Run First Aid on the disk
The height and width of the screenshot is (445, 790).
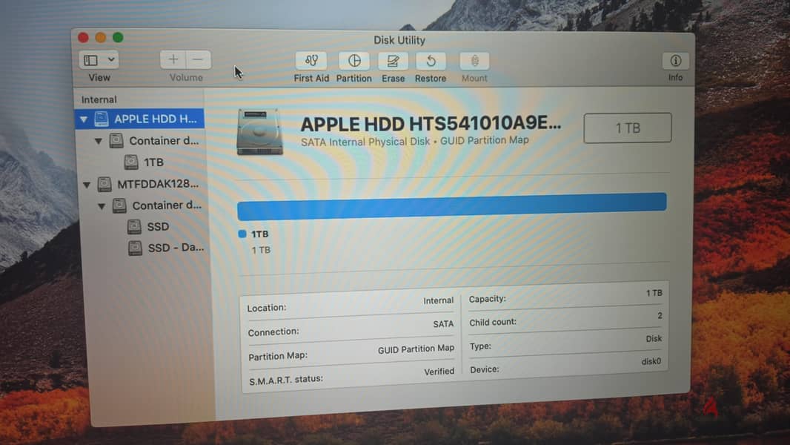(311, 61)
